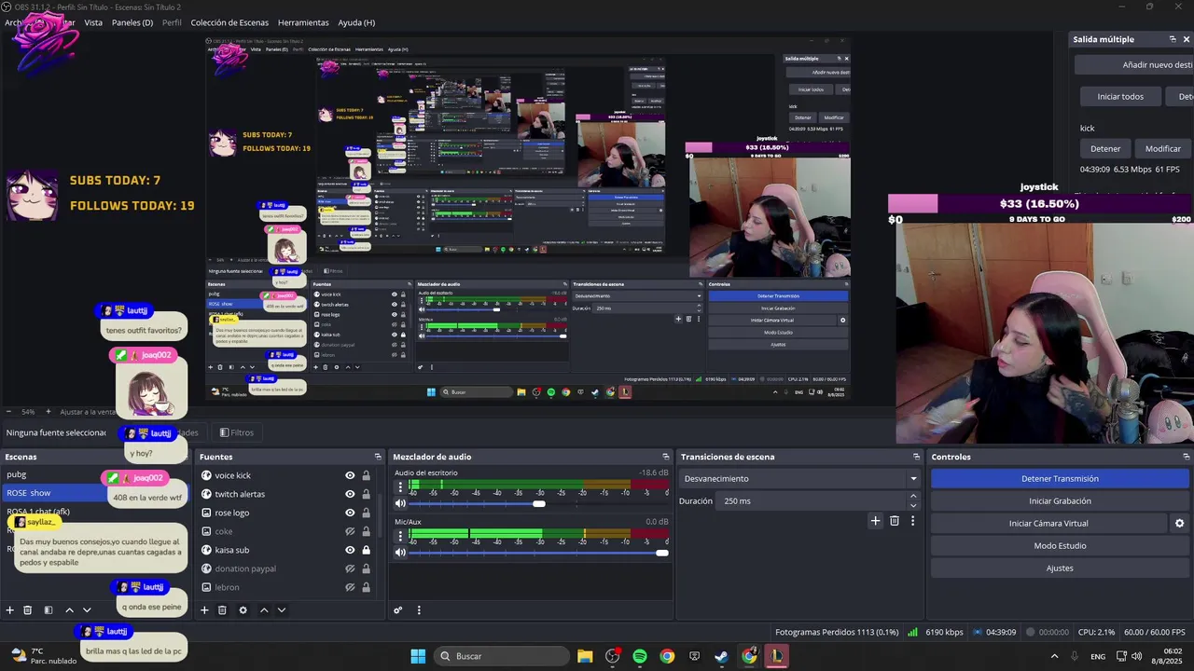Open the League of Legends taskbar icon

tap(776, 656)
